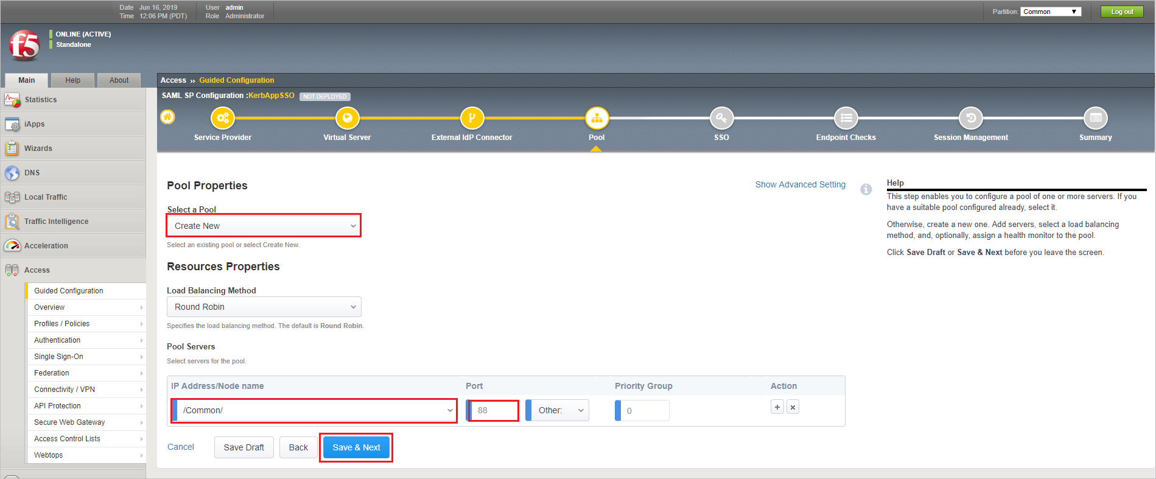
Task: Click the Log out button
Action: tap(1122, 12)
